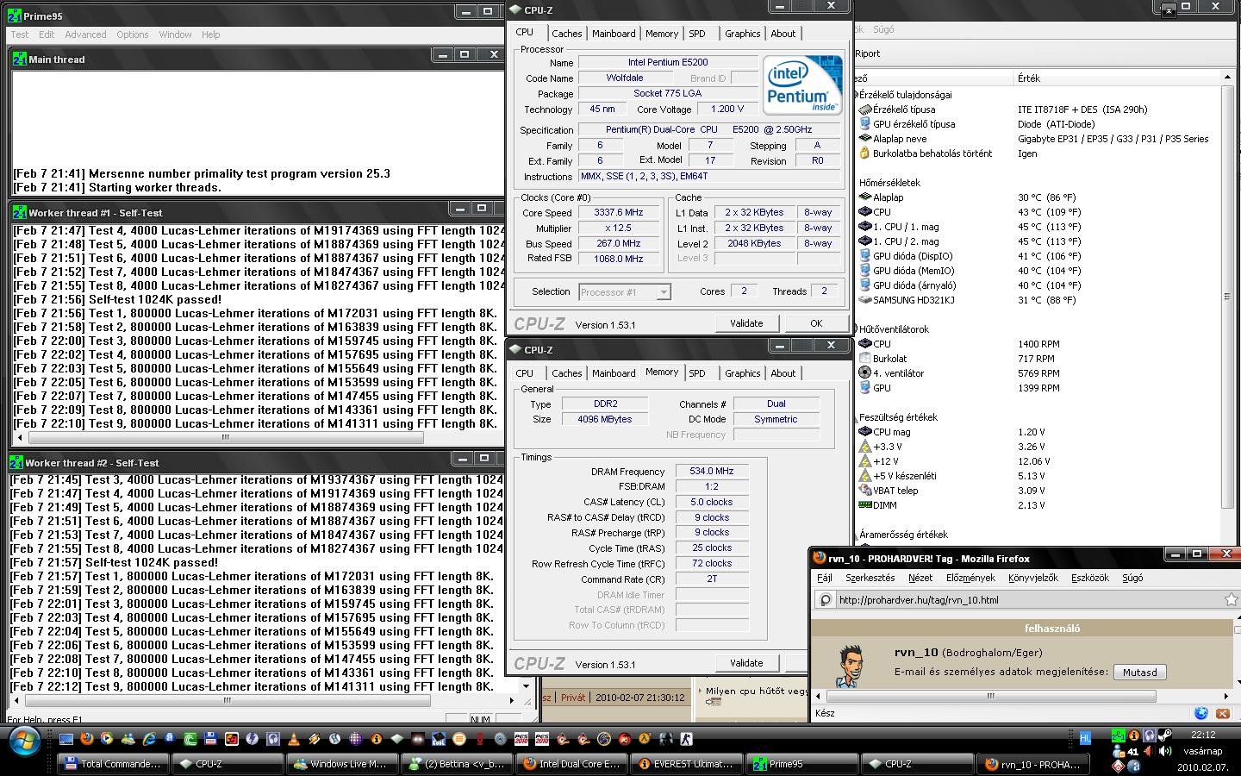Image resolution: width=1241 pixels, height=776 pixels.
Task: Click the DRAM Frequency 534.0 MHz value
Action: click(712, 472)
